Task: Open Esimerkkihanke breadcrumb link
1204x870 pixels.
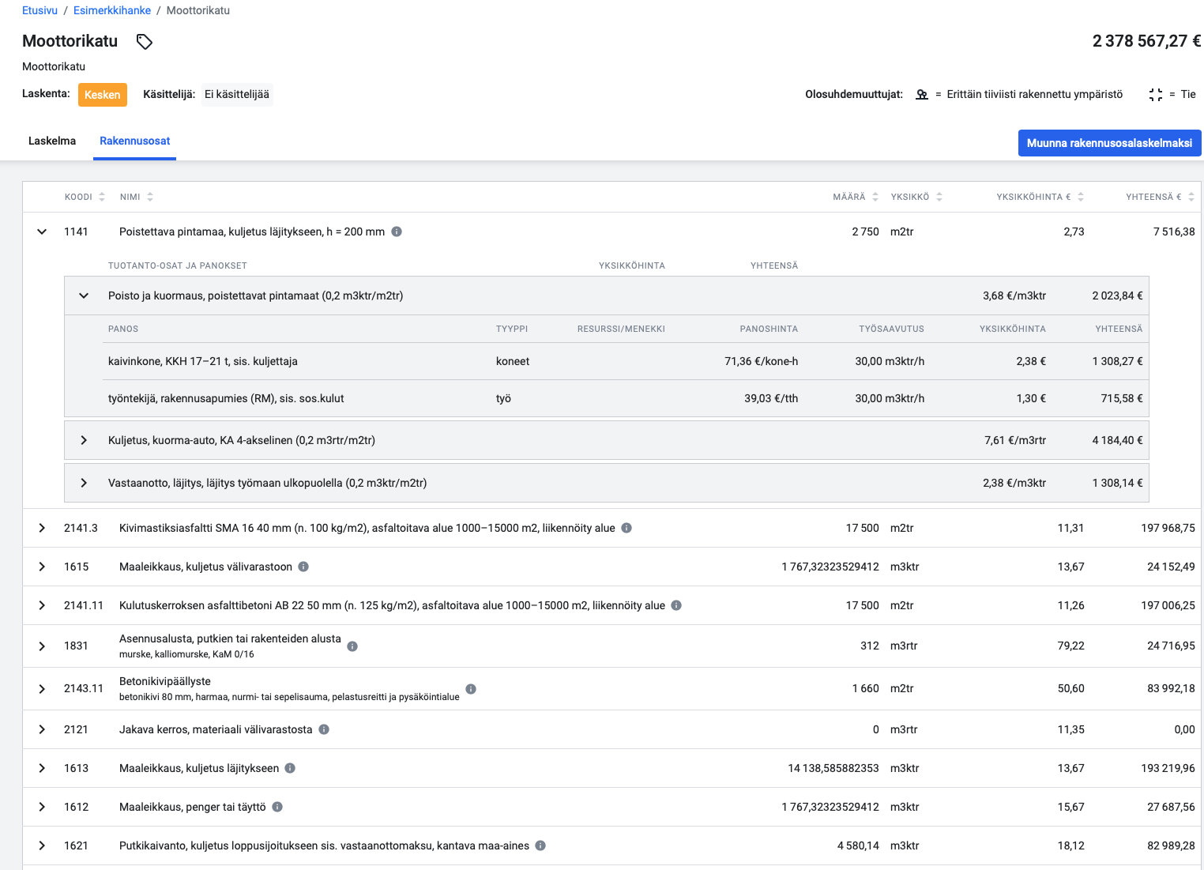Action: click(112, 10)
